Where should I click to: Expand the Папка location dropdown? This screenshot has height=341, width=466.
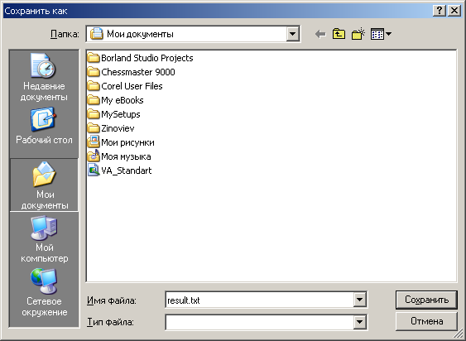(x=292, y=34)
